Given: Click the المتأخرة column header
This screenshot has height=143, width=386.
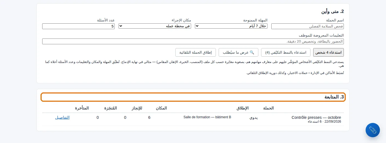Looking at the screenshot, I should point(82,108).
